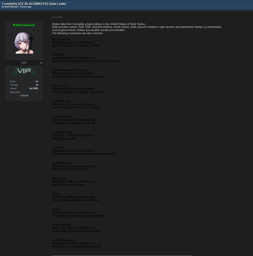The width and height of the screenshot is (253, 256).
Task: Click the V.I.P rank label bar
Action: [x=24, y=63]
